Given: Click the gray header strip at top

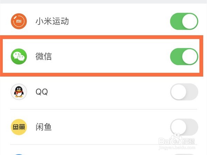Looking at the screenshot, I should (x=103, y=2).
